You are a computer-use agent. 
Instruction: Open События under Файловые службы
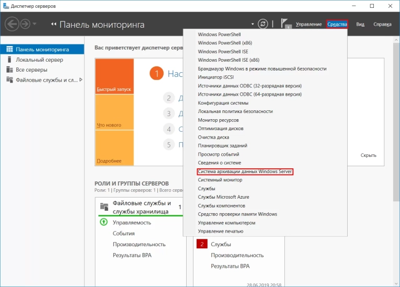[123, 233]
